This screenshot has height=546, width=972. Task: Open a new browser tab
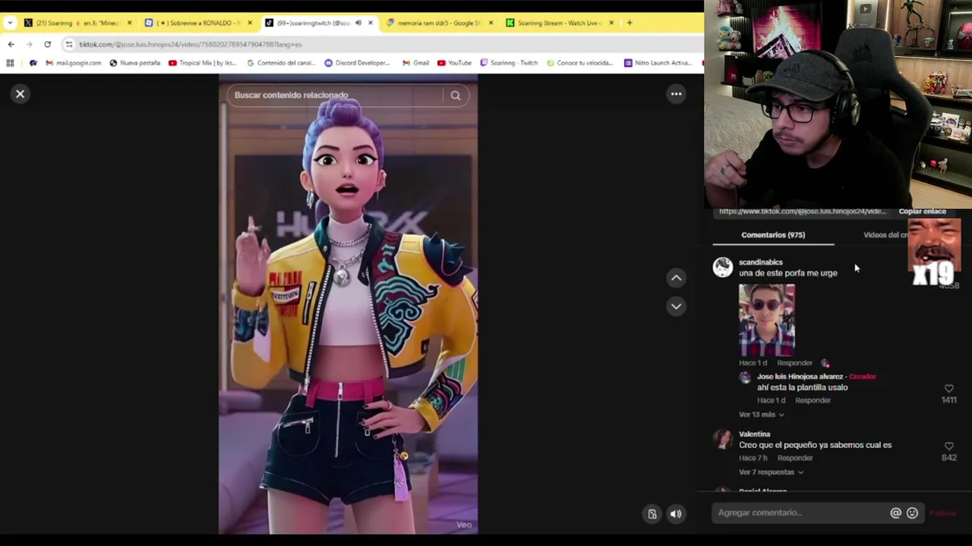(x=630, y=23)
